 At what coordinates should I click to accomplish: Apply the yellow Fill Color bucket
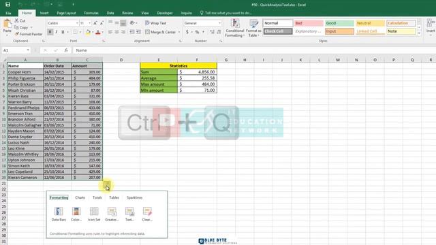[88, 32]
